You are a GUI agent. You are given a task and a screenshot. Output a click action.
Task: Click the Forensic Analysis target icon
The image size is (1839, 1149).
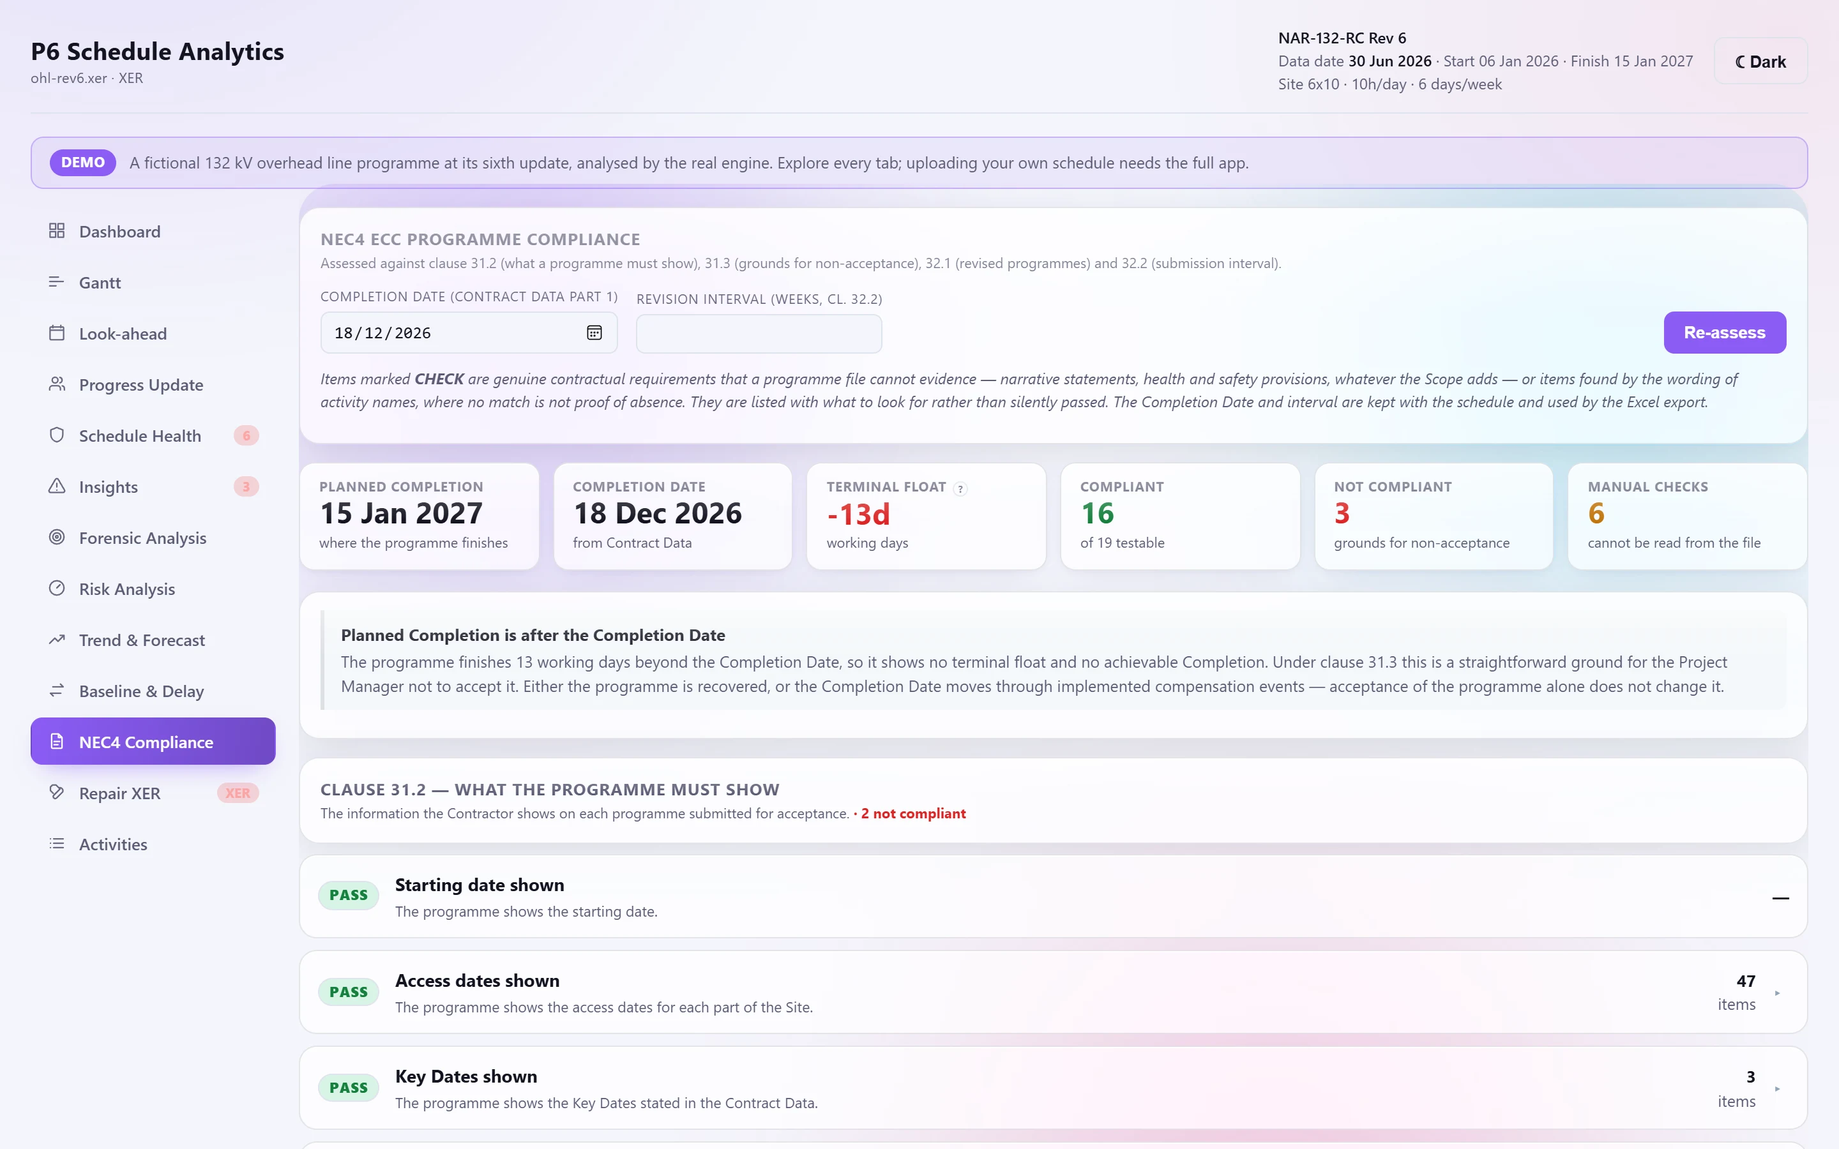coord(57,537)
